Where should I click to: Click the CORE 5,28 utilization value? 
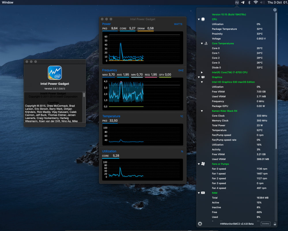pyautogui.click(x=111, y=156)
